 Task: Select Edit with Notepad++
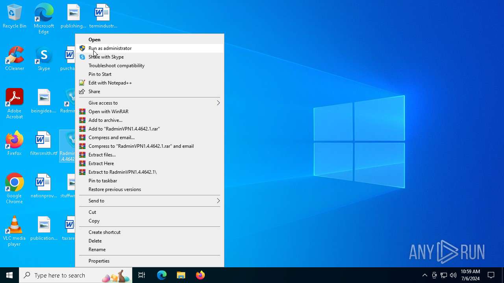pos(150,83)
